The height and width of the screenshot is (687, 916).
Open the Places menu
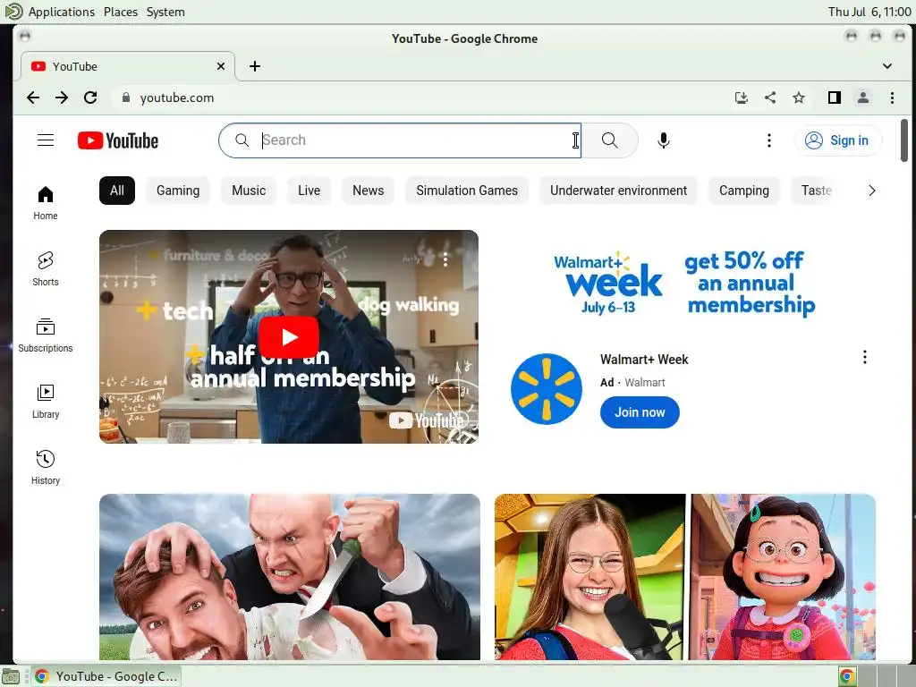point(121,12)
